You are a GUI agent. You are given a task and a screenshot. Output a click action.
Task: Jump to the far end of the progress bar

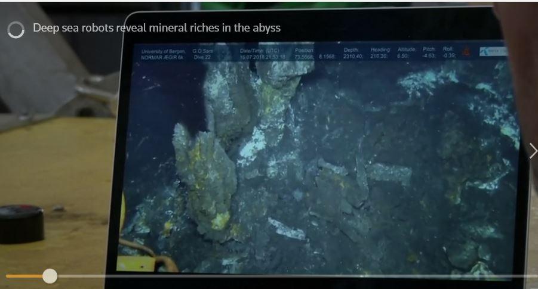[530, 276]
